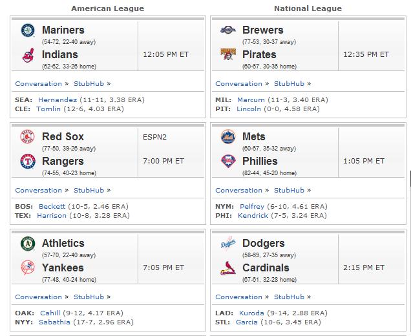This screenshot has width=411, height=336.
Task: Open Conversation for Brewers vs Pirates game
Action: pos(239,83)
